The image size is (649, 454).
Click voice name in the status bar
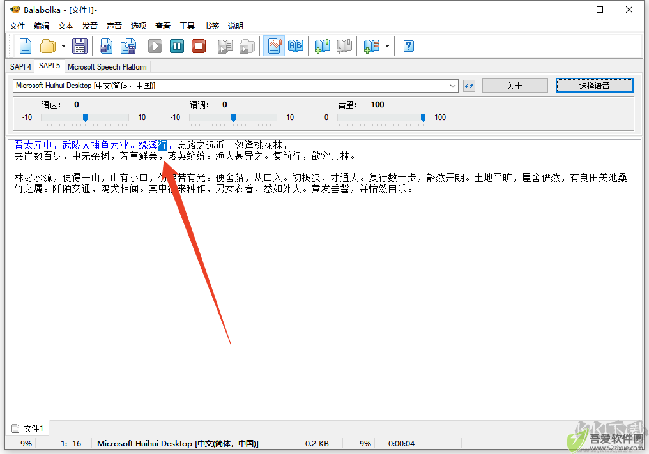[x=178, y=444]
